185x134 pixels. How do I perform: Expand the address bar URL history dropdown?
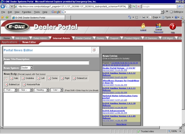(129, 6)
